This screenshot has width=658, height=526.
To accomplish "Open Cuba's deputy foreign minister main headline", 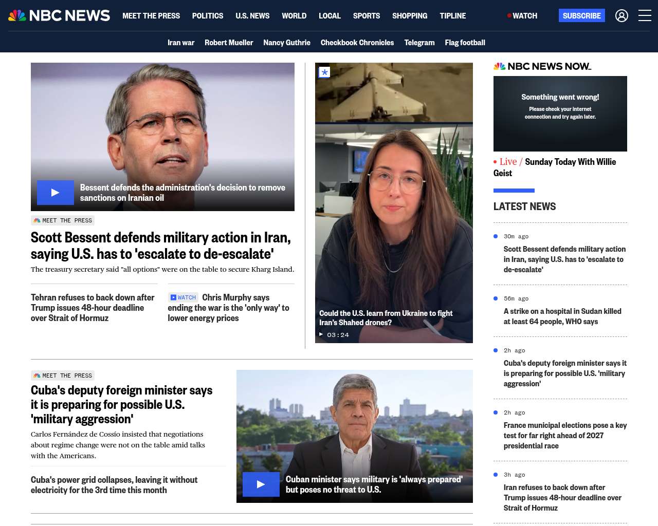I will [x=121, y=405].
